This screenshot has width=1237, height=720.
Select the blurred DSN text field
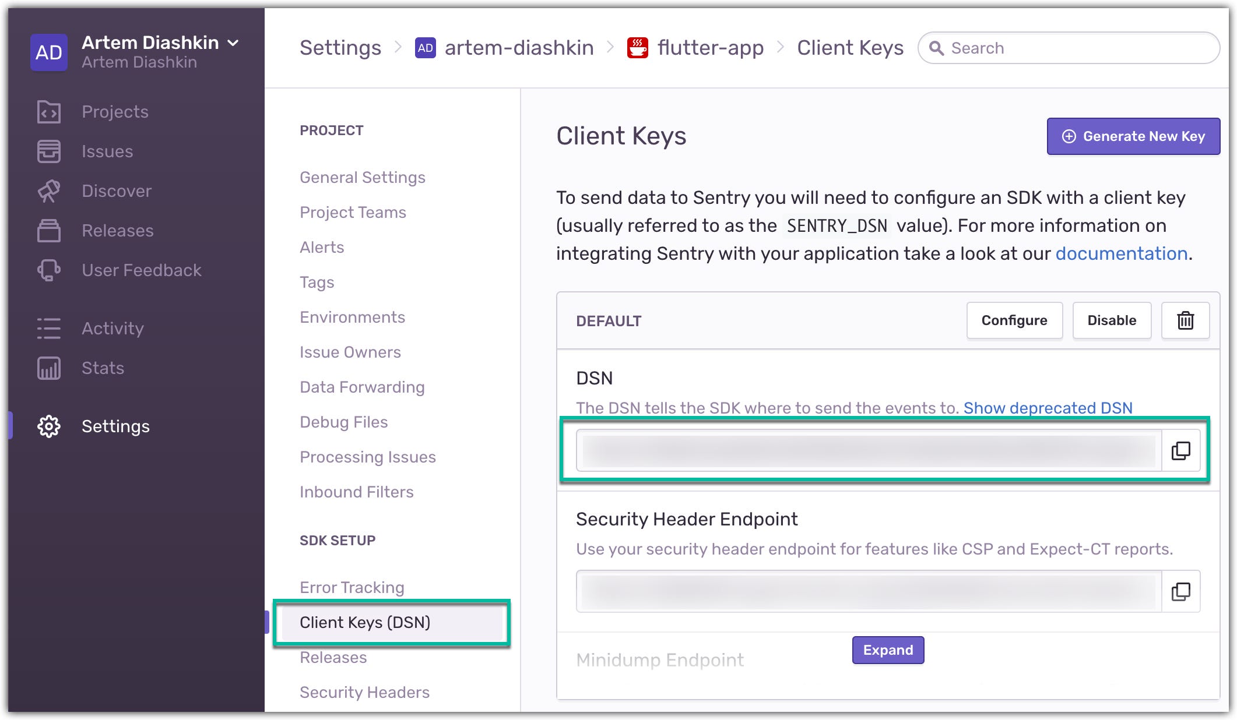[x=869, y=450]
